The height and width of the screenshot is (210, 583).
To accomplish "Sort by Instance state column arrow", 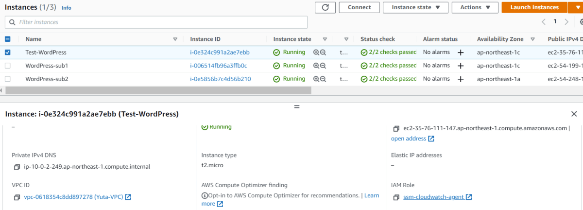I will [325, 39].
